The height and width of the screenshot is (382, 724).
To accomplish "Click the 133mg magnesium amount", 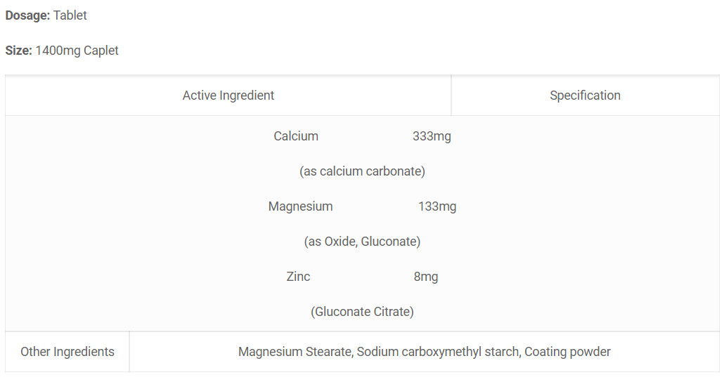I will tap(437, 206).
